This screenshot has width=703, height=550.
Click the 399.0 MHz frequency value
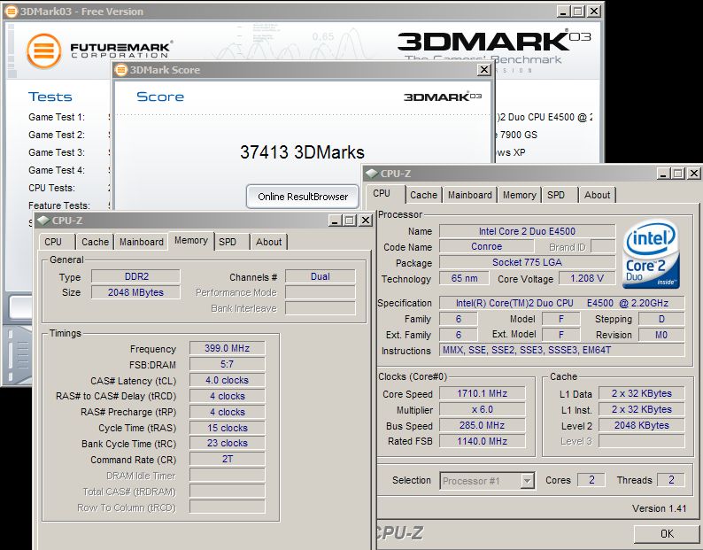[228, 348]
